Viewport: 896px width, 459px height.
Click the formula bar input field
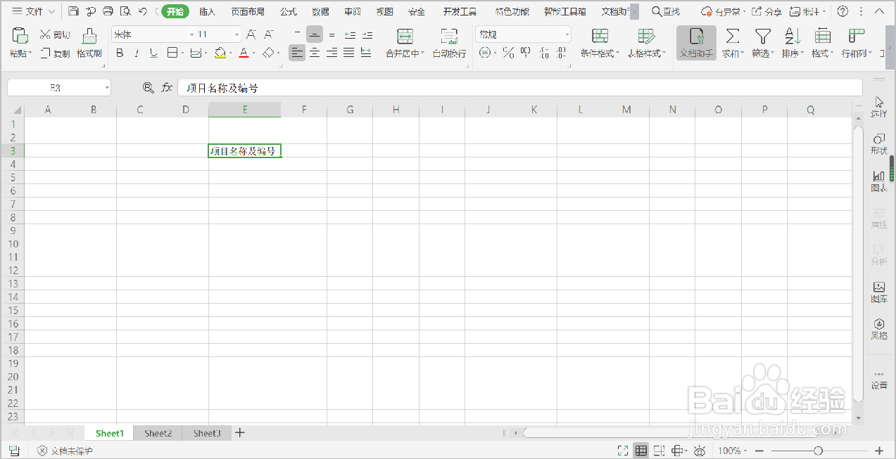pos(520,88)
